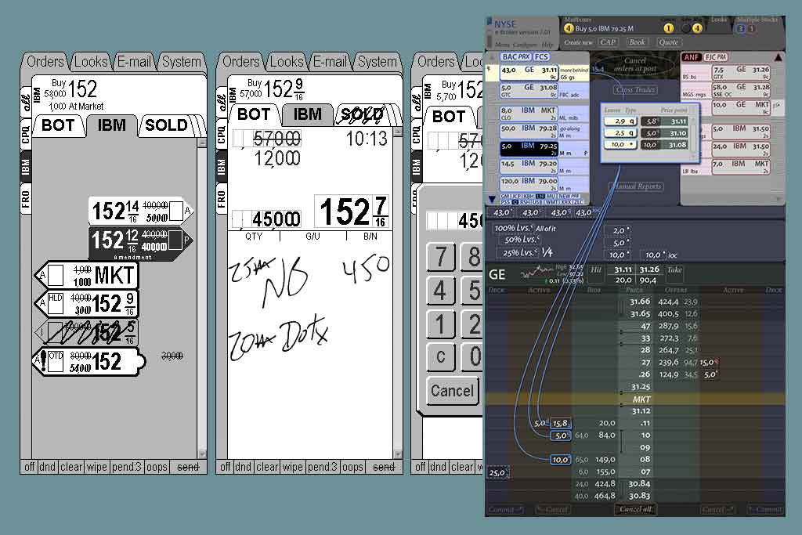Open the NYSE Configure item
Image resolution: width=802 pixels, height=535 pixels.
(525, 45)
